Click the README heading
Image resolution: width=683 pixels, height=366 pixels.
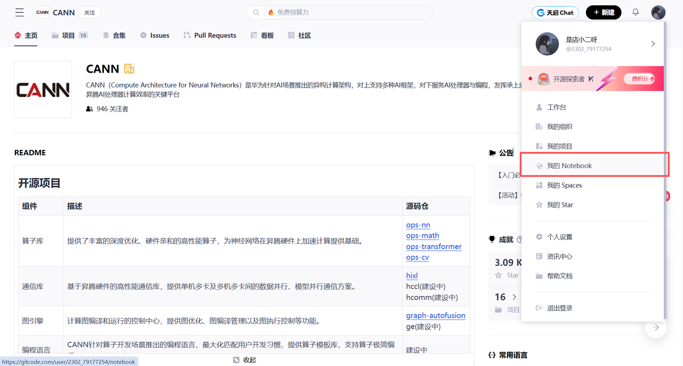[30, 153]
